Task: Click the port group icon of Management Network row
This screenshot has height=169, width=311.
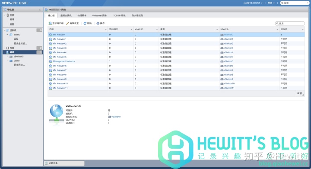Action: (x=51, y=61)
